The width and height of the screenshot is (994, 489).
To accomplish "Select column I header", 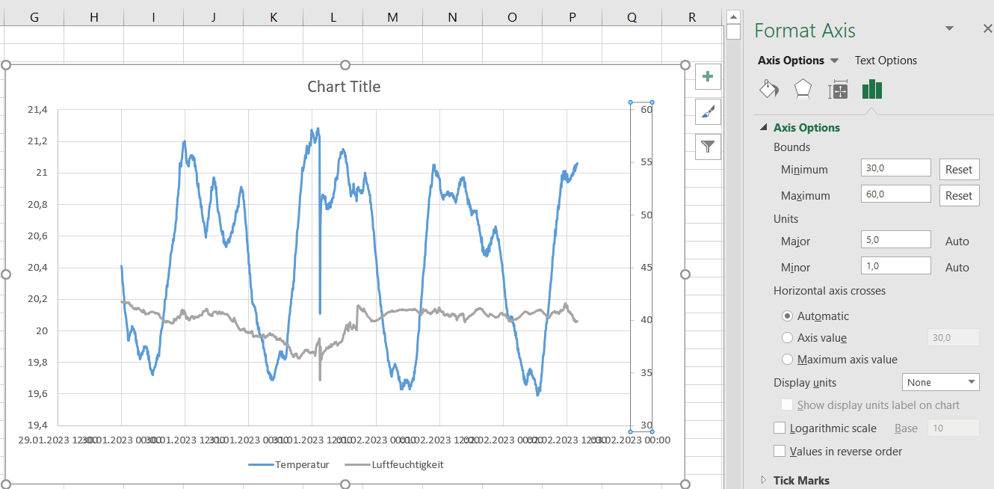I will [154, 17].
